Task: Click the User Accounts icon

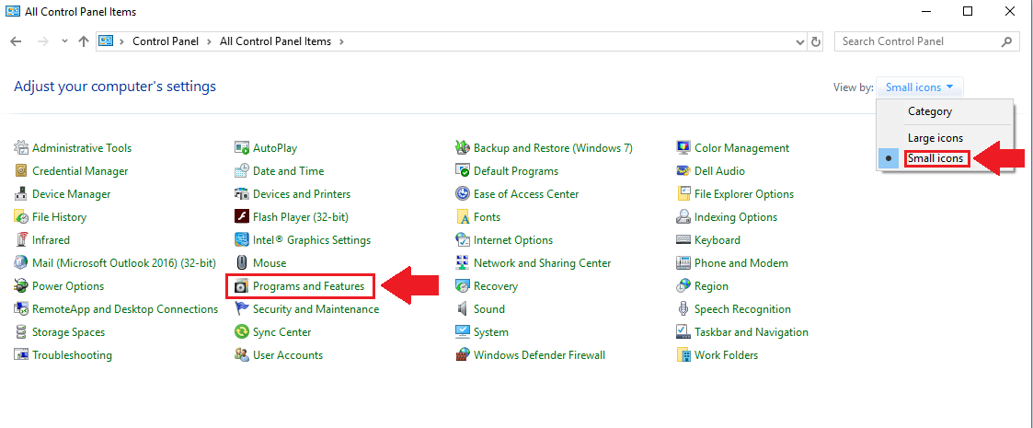Action: pyautogui.click(x=242, y=355)
